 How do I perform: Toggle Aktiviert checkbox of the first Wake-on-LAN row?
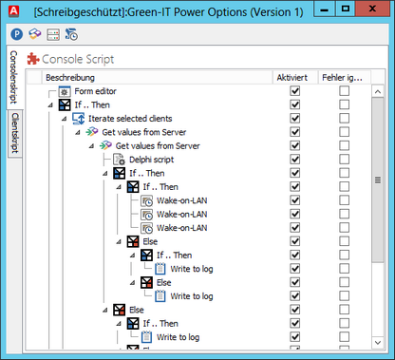click(295, 200)
